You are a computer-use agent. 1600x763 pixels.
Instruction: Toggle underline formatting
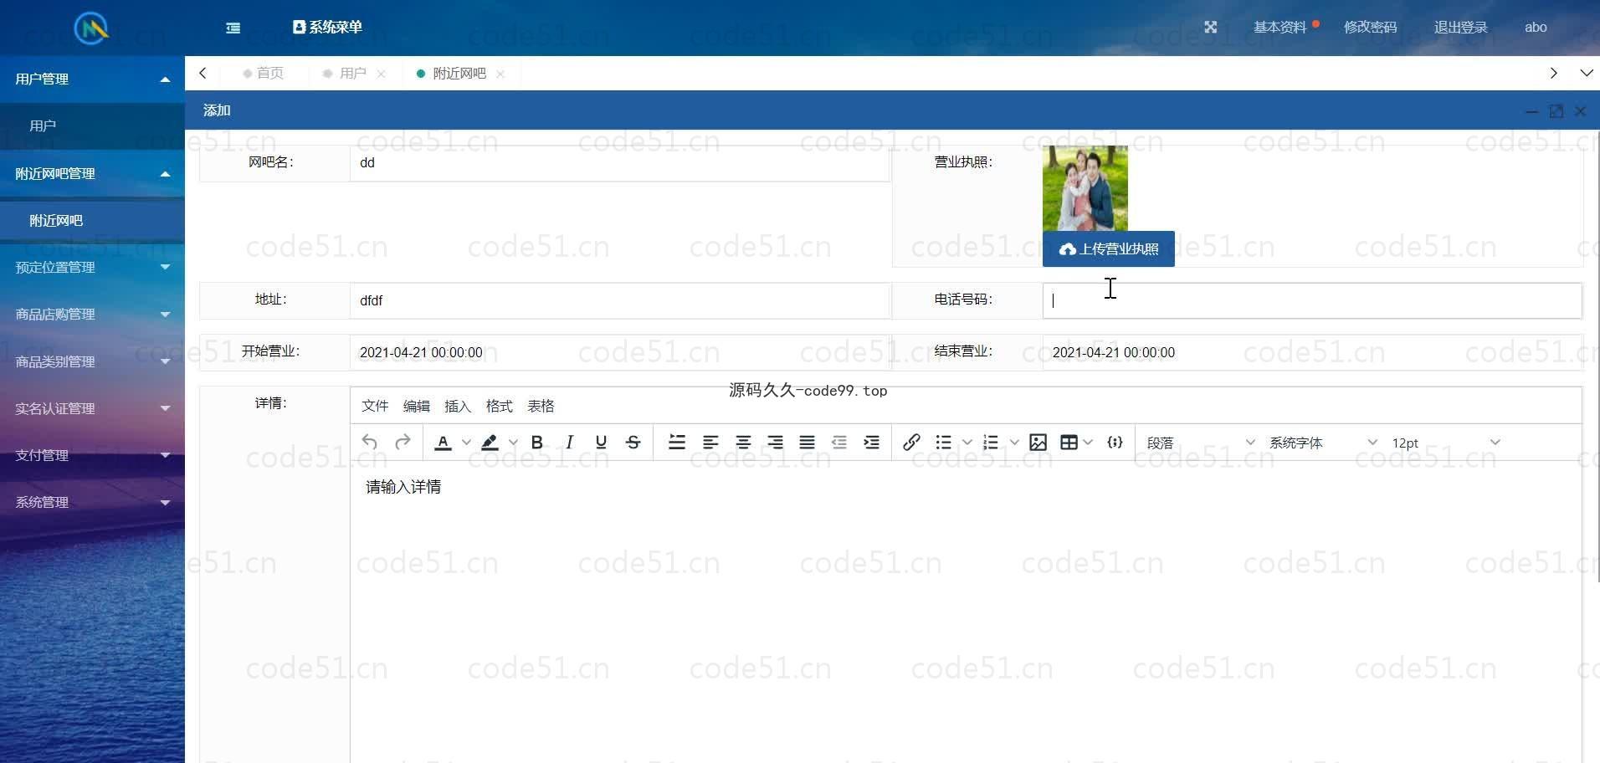pos(601,443)
